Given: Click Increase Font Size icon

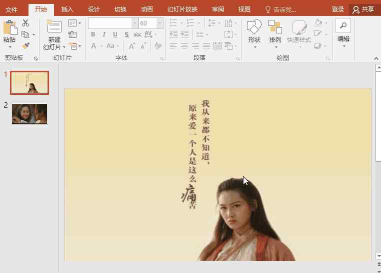Looking at the screenshot, I should click(132, 46).
